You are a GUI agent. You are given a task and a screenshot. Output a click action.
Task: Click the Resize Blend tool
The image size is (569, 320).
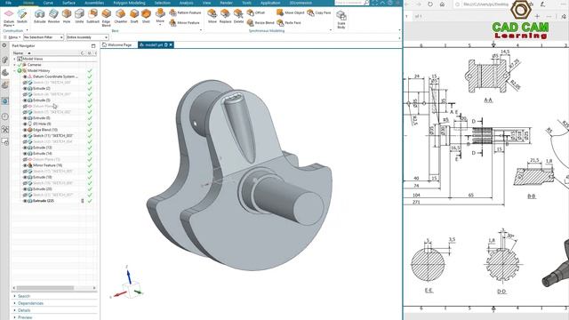(x=260, y=22)
